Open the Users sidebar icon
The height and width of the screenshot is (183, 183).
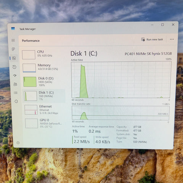tap(15, 84)
